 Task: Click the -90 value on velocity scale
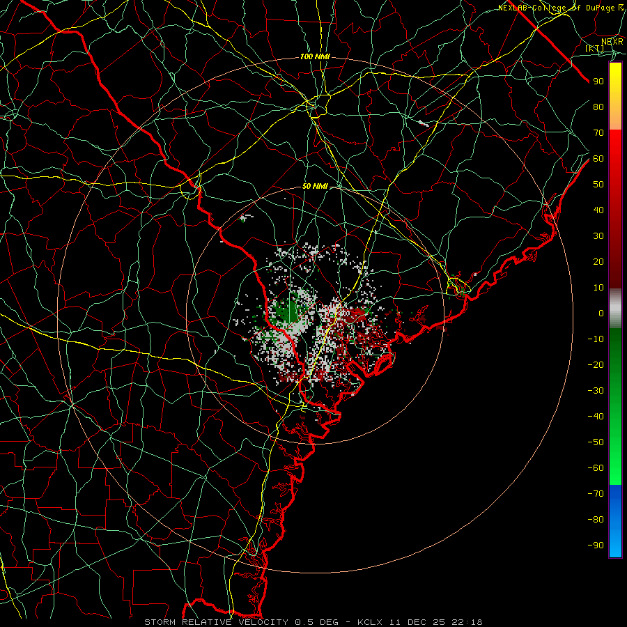pos(596,545)
